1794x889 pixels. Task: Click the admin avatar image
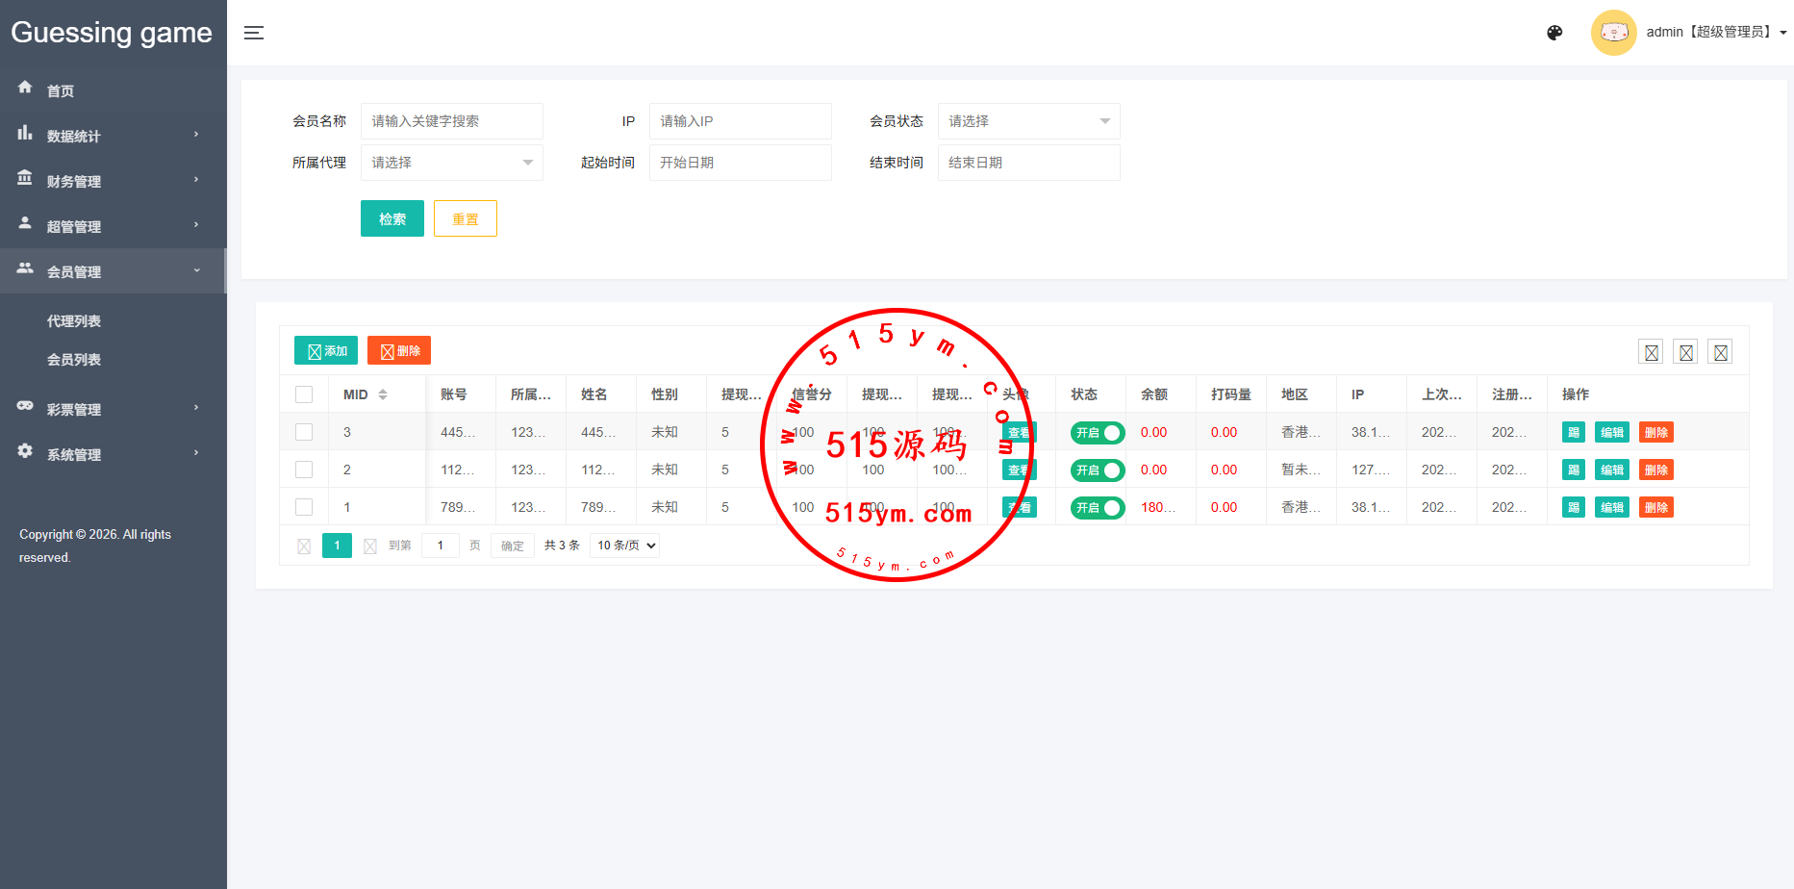pos(1613,33)
